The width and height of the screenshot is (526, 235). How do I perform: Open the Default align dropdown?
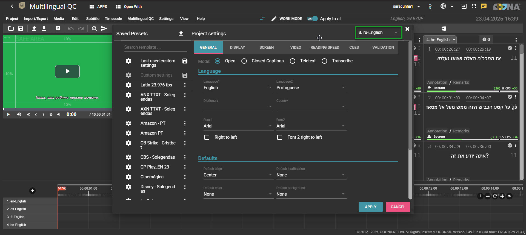(x=238, y=175)
